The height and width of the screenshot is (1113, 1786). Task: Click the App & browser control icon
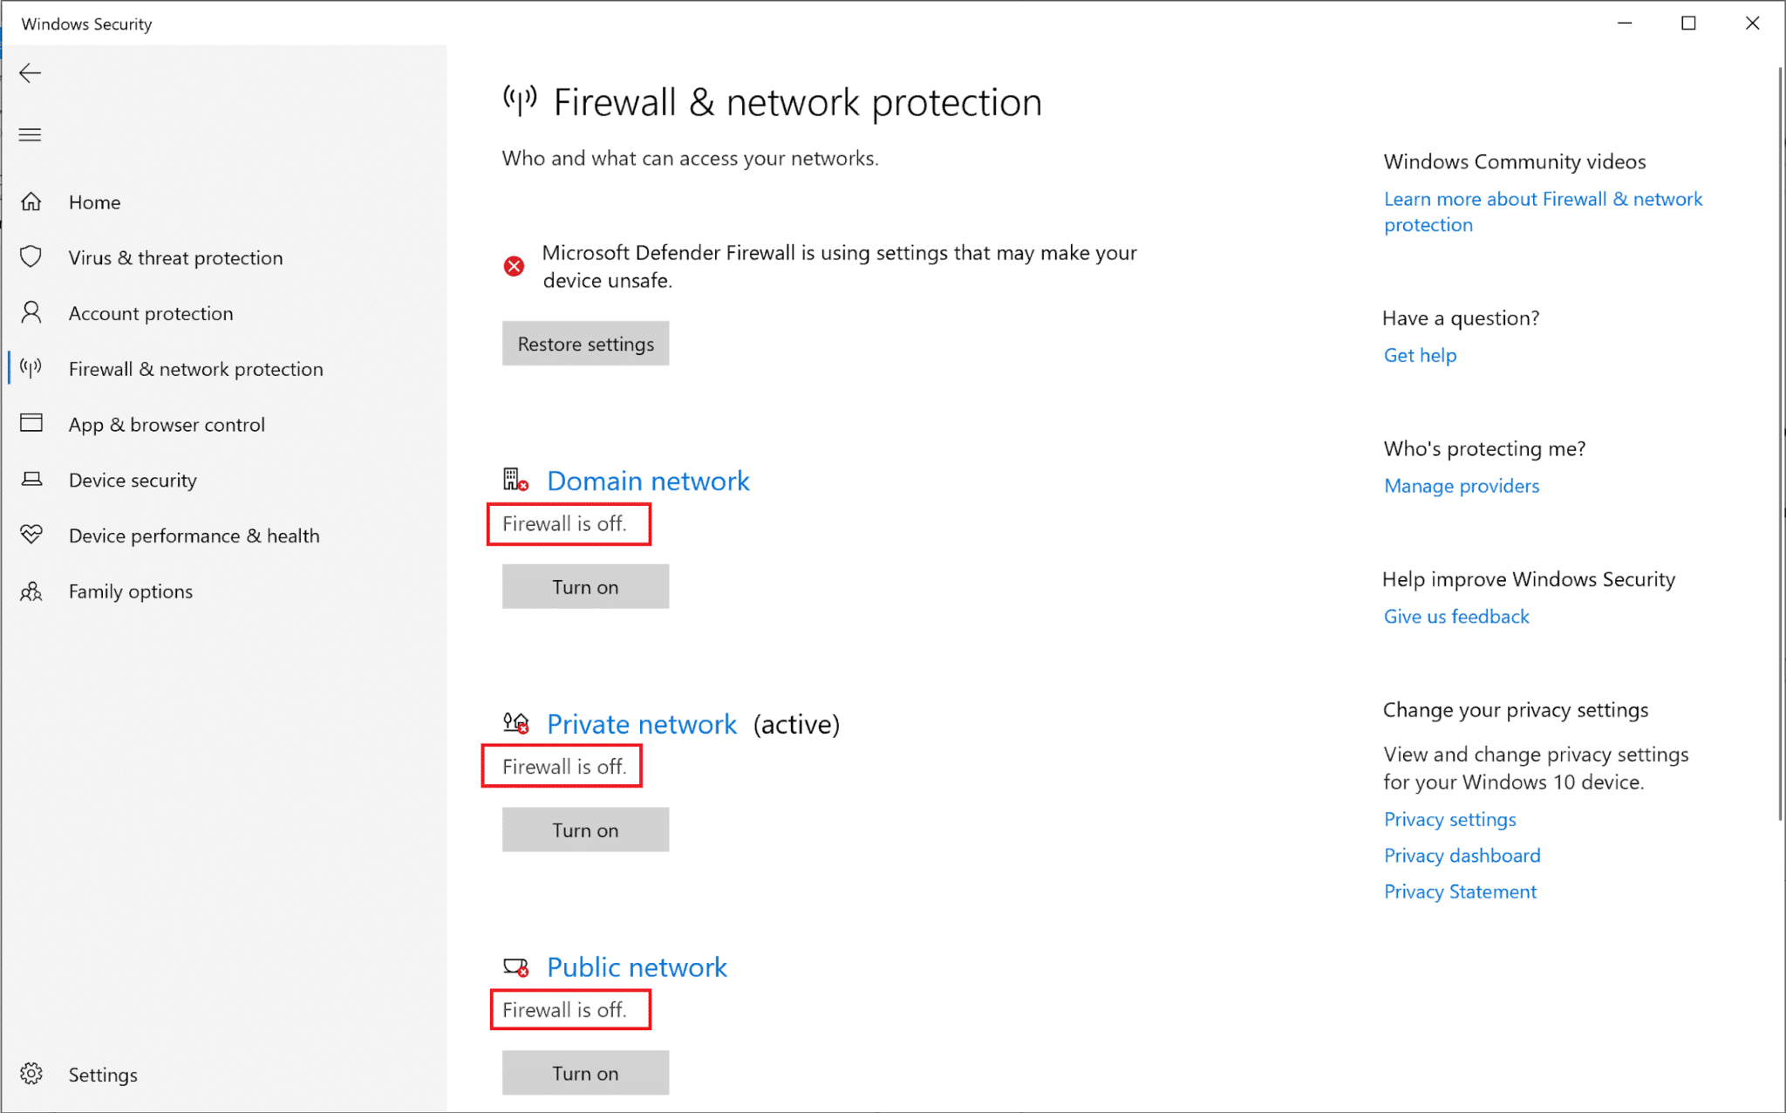pos(32,423)
